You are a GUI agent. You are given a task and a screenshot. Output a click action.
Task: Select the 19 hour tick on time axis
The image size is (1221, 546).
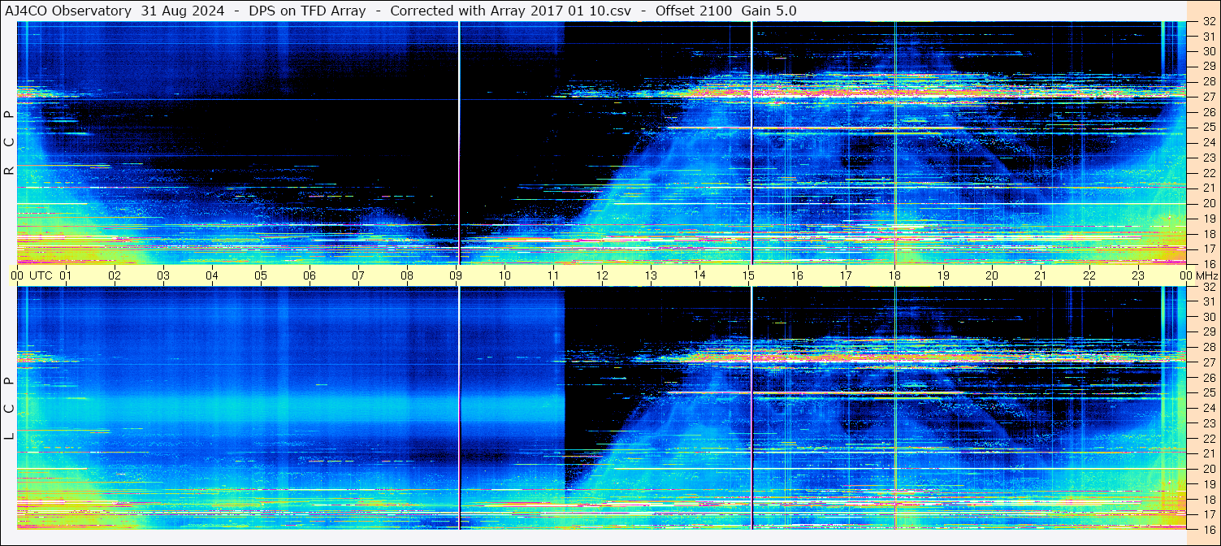coord(943,275)
